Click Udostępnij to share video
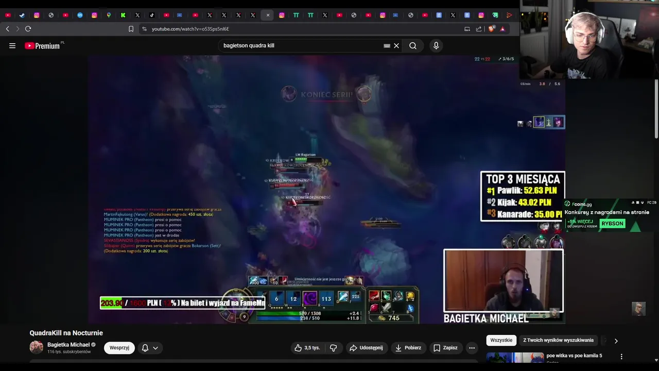Viewport: 659px width, 371px height. tap(366, 348)
